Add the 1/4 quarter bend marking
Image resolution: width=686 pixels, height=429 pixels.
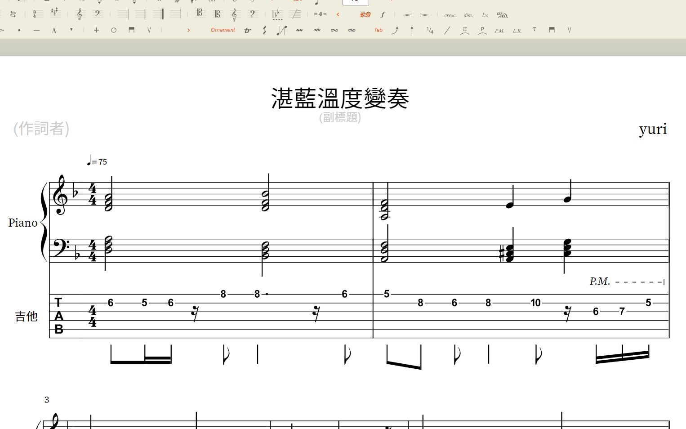pyautogui.click(x=430, y=31)
